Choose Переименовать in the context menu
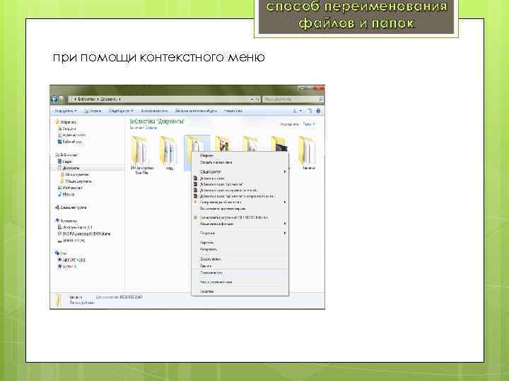The width and height of the screenshot is (509, 381). tap(240, 273)
